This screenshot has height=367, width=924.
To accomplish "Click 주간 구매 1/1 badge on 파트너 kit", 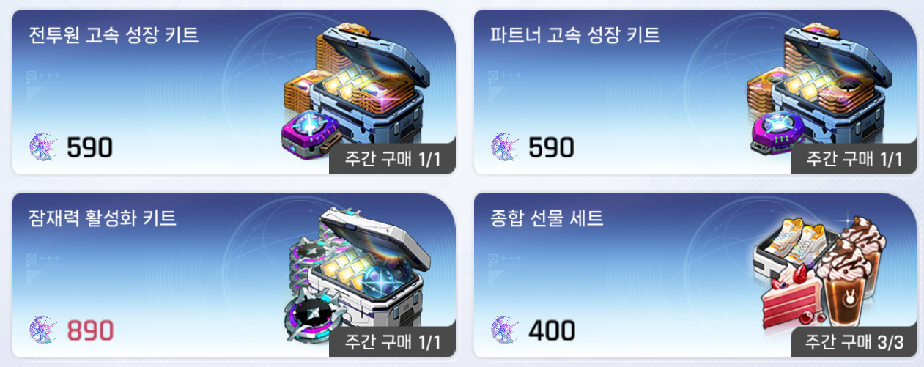I will 854,160.
